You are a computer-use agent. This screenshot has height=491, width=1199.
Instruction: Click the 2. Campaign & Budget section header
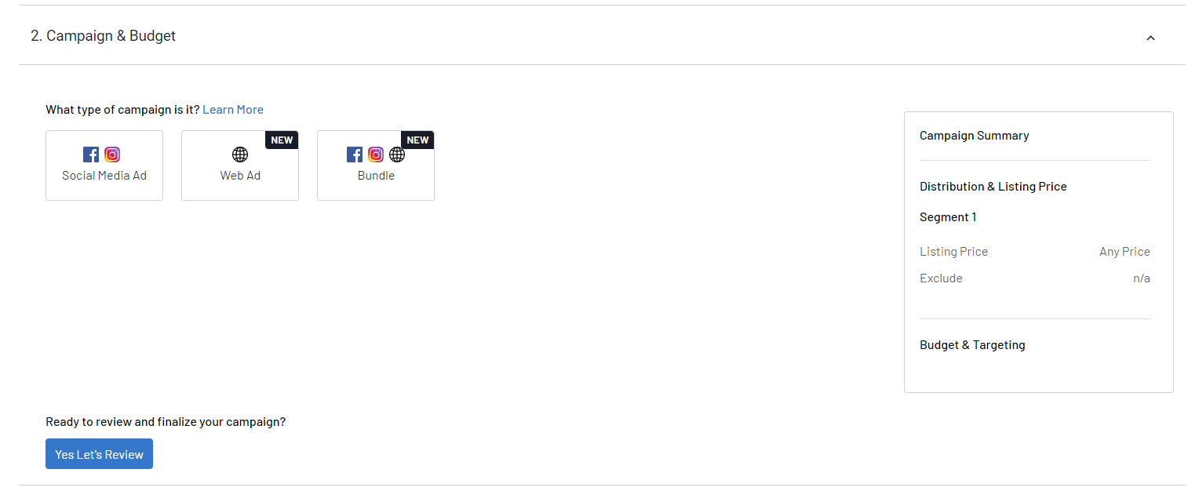click(x=104, y=36)
